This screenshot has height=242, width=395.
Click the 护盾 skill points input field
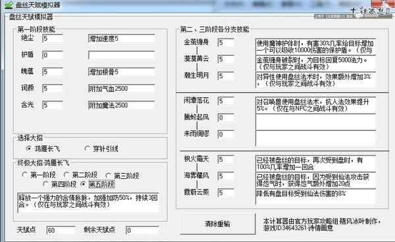[x=53, y=55]
